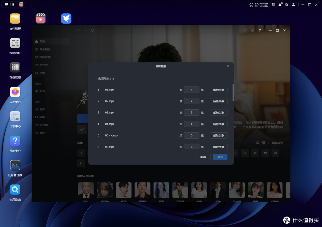
Task: Open the 控制面板 desktop icon
Action: point(15,43)
